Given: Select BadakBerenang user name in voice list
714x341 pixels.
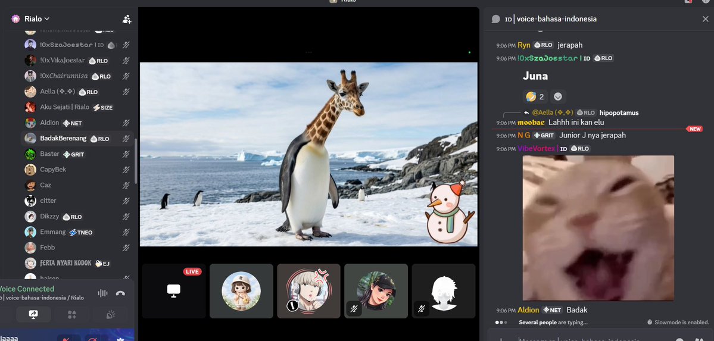Looking at the screenshot, I should [x=63, y=139].
